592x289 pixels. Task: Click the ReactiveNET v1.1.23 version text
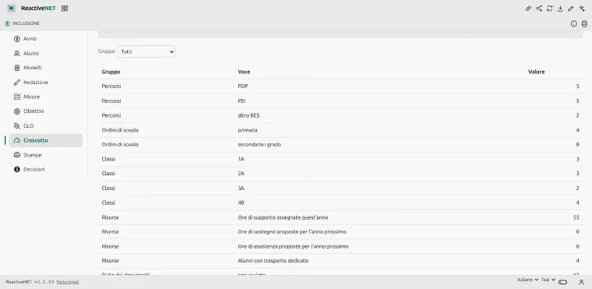[x=30, y=282]
